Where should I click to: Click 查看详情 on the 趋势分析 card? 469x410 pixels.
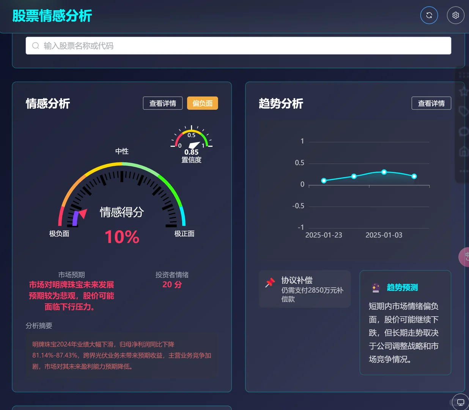tap(431, 103)
